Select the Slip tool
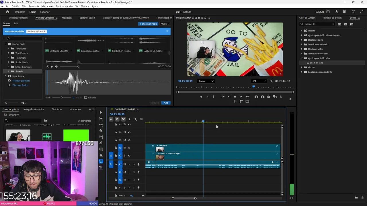 coord(101,137)
